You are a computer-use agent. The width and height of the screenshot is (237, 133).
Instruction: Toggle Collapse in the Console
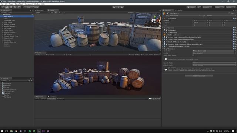(44, 99)
